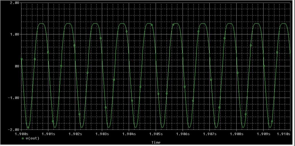Click the 1.906s x-axis tick label
This screenshot has height=146, width=295.
click(x=183, y=134)
